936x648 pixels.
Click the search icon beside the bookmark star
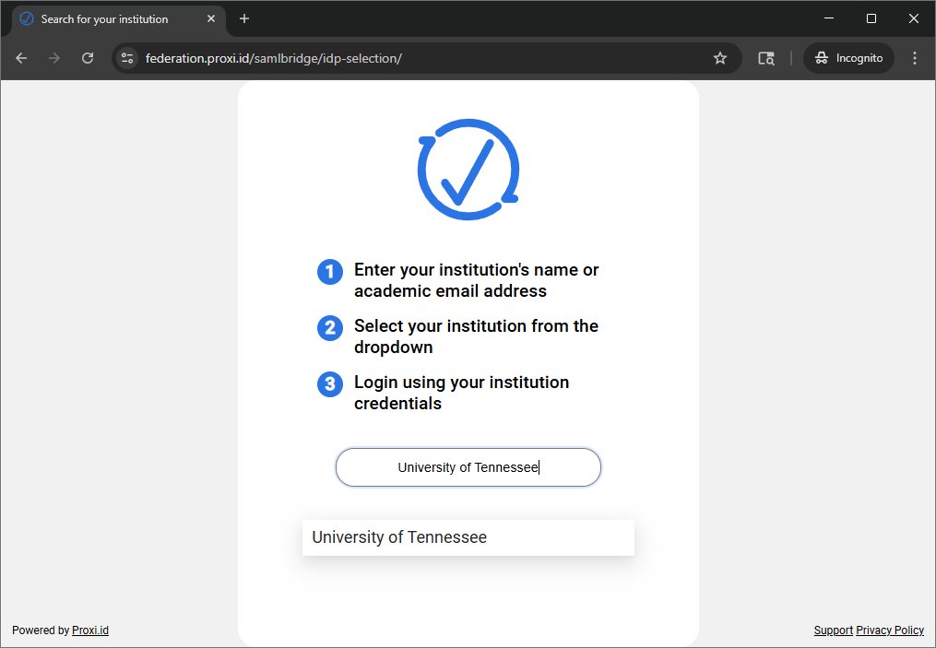coord(765,58)
